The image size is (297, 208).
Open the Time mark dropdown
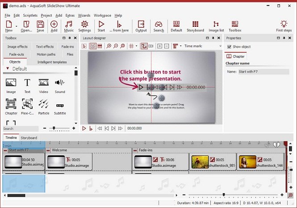(220, 46)
